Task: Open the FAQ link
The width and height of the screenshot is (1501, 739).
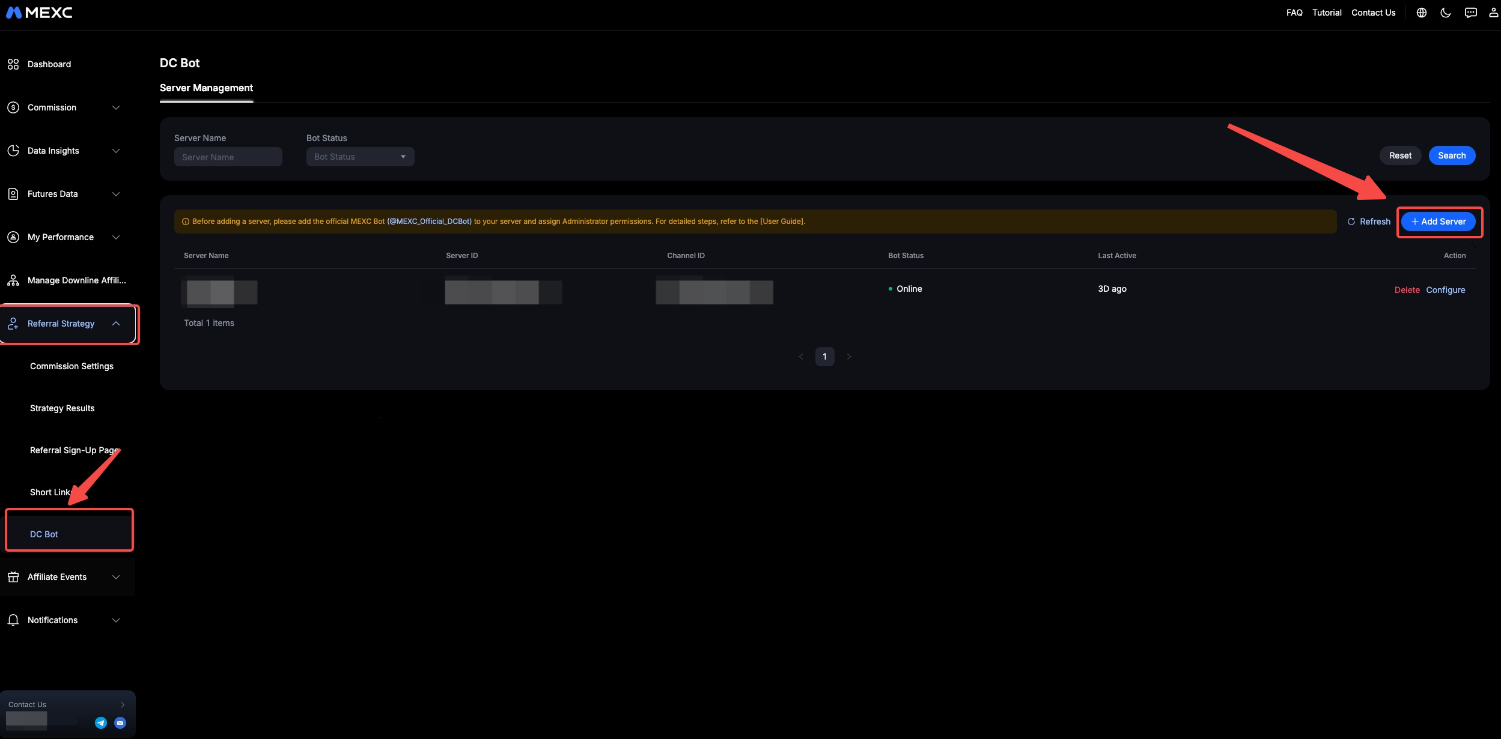Action: tap(1294, 13)
